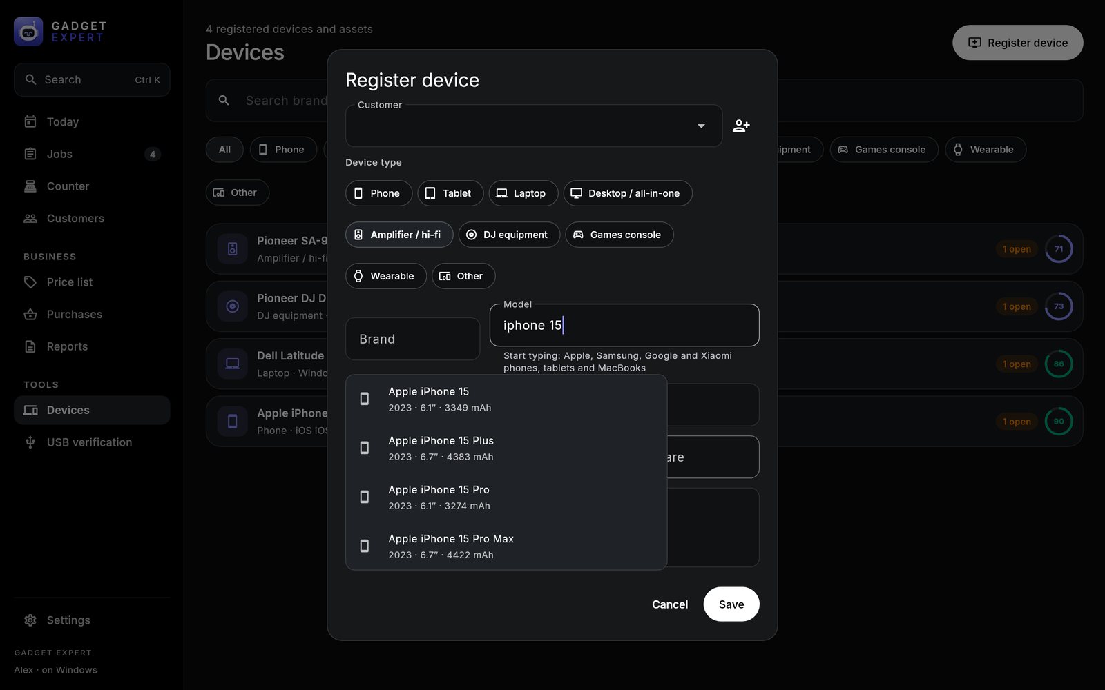This screenshot has width=1105, height=690.
Task: Click the Reports document icon
Action: click(x=30, y=346)
